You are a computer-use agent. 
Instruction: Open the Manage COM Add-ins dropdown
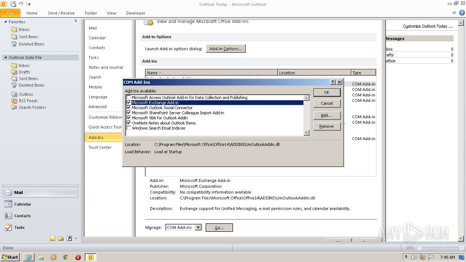tap(198, 227)
